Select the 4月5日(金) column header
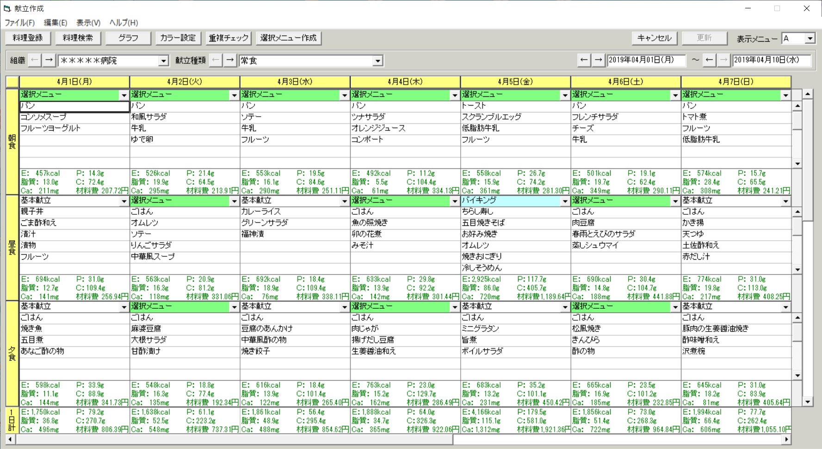The width and height of the screenshot is (822, 449). (515, 81)
